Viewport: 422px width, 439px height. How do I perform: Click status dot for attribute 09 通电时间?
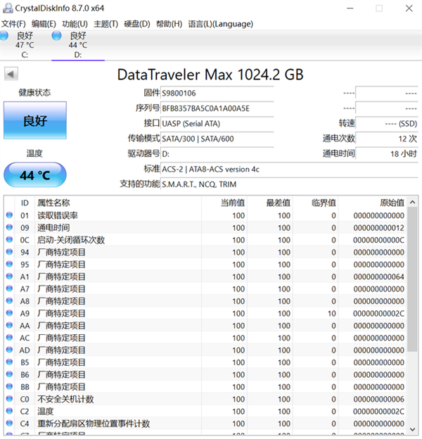pyautogui.click(x=10, y=227)
